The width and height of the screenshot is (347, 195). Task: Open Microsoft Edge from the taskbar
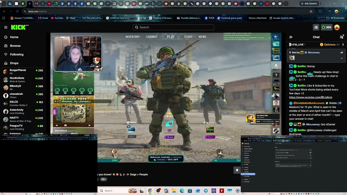pos(182,191)
